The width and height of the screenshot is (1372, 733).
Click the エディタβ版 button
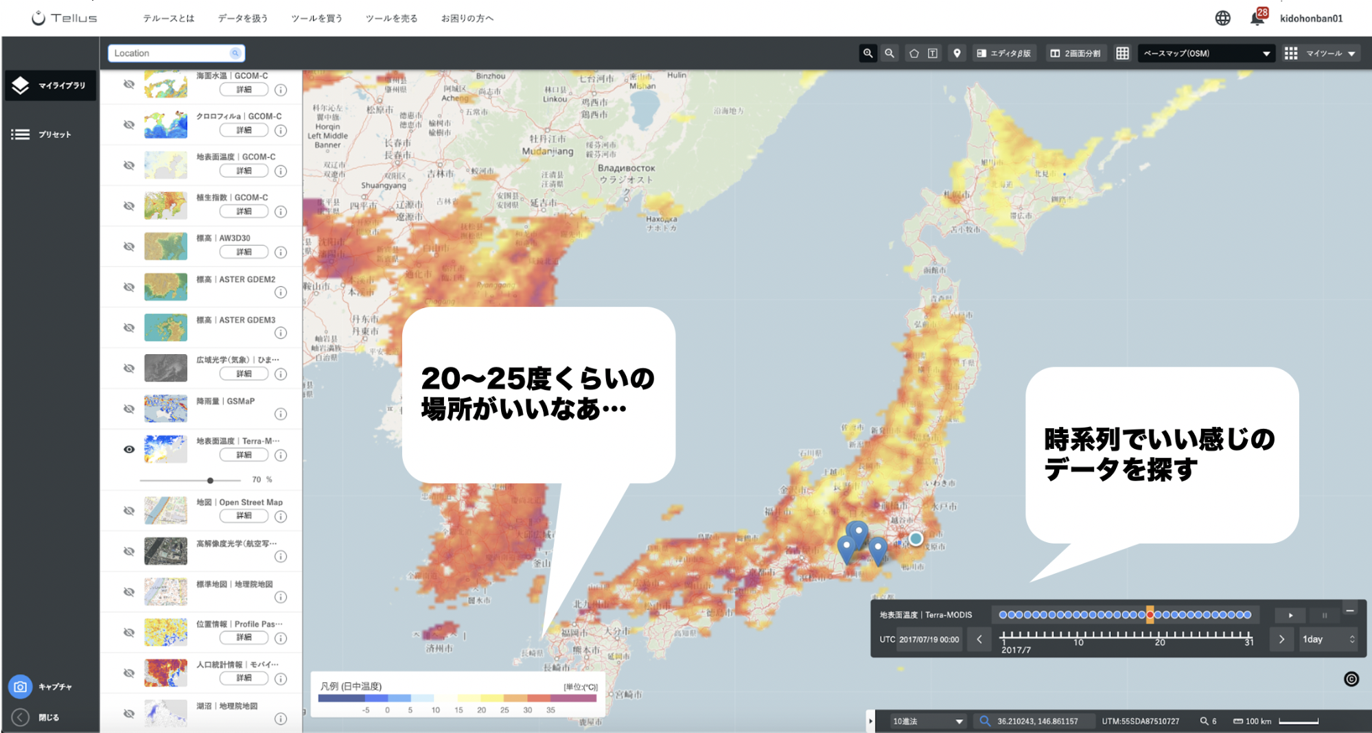[x=1004, y=54]
